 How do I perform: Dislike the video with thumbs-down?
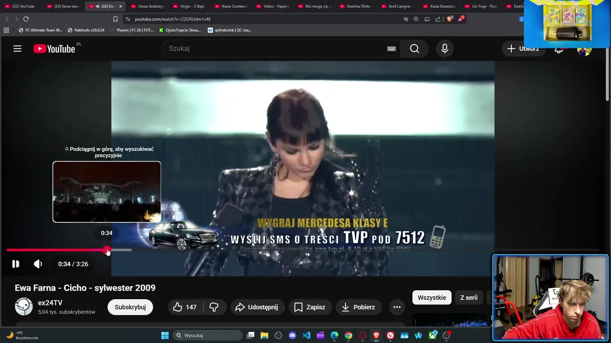pyautogui.click(x=214, y=307)
